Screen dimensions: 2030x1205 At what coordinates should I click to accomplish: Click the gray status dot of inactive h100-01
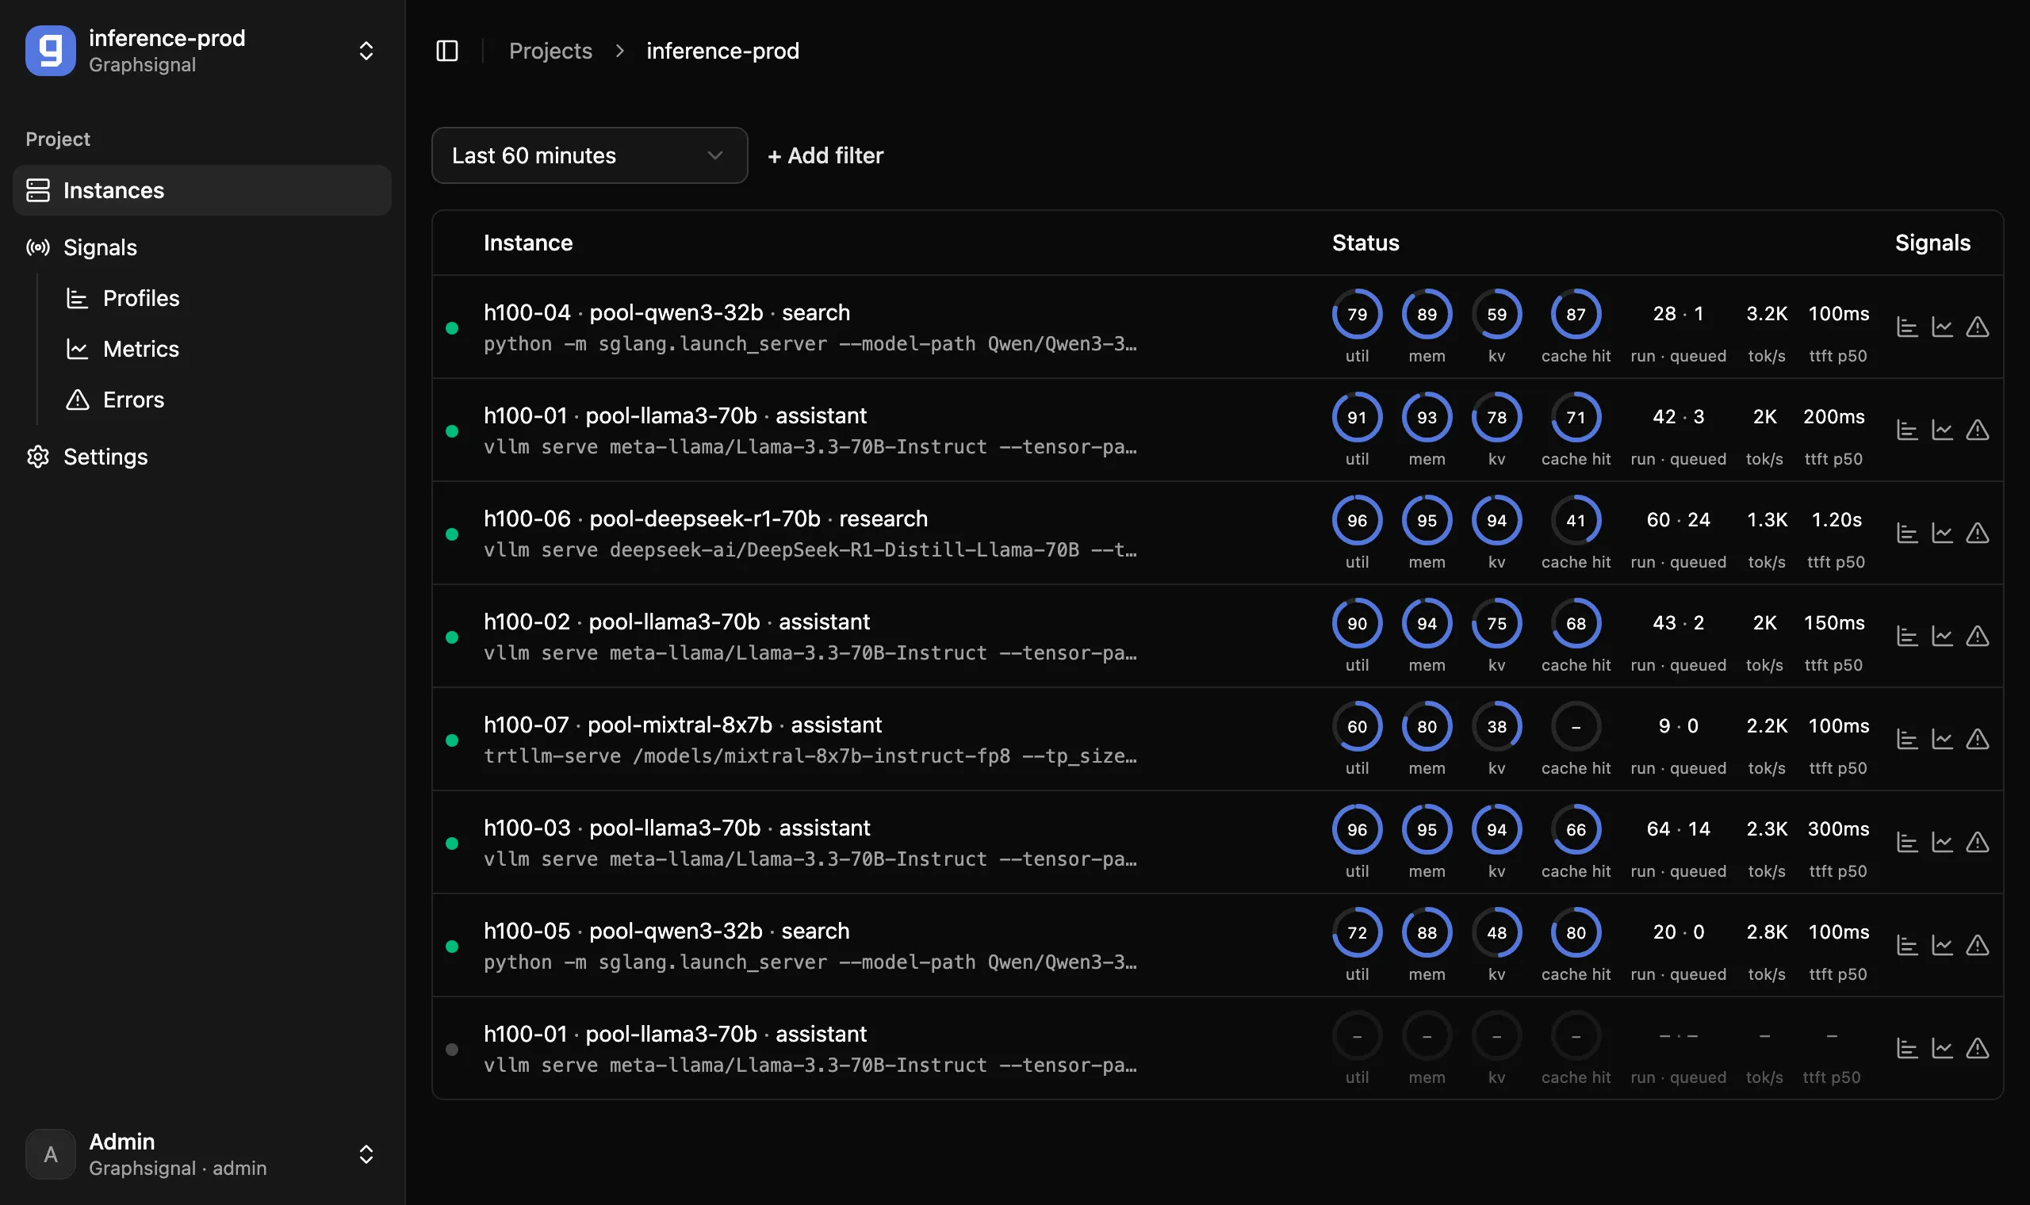[452, 1049]
